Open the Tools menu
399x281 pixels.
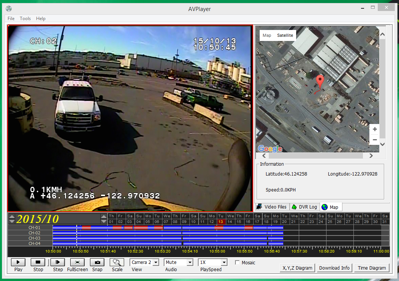[x=25, y=19]
